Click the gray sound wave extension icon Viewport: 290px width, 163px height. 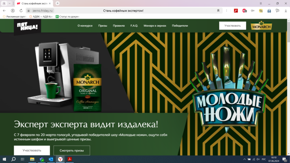click(x=253, y=11)
